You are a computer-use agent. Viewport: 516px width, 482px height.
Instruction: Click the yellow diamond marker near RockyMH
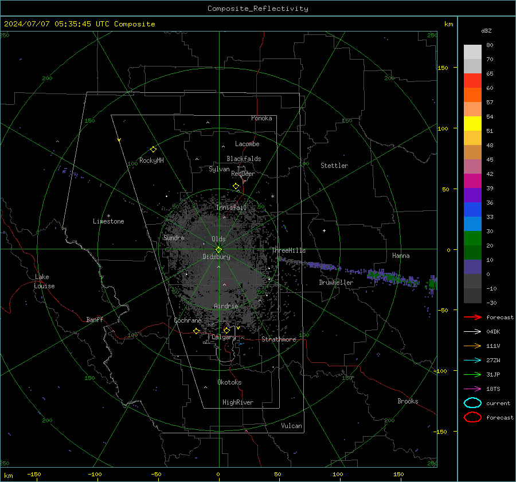tap(153, 150)
